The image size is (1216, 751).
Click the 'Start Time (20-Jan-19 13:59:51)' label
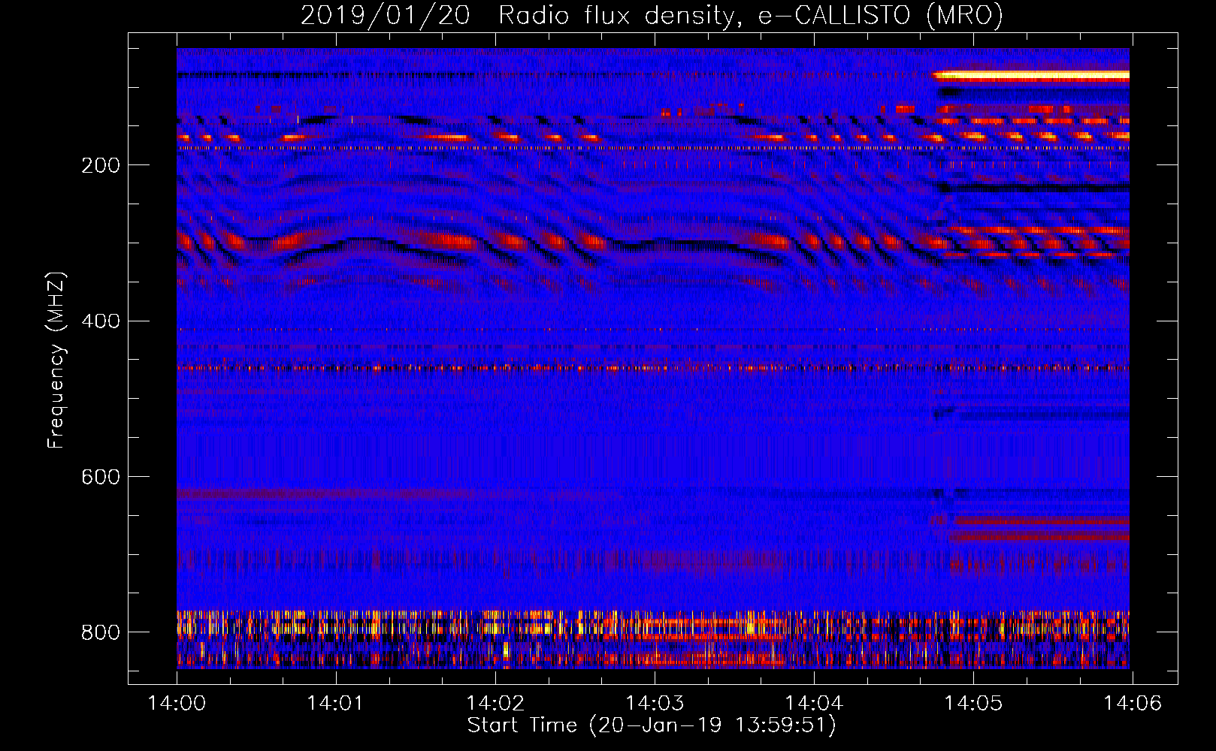point(652,725)
